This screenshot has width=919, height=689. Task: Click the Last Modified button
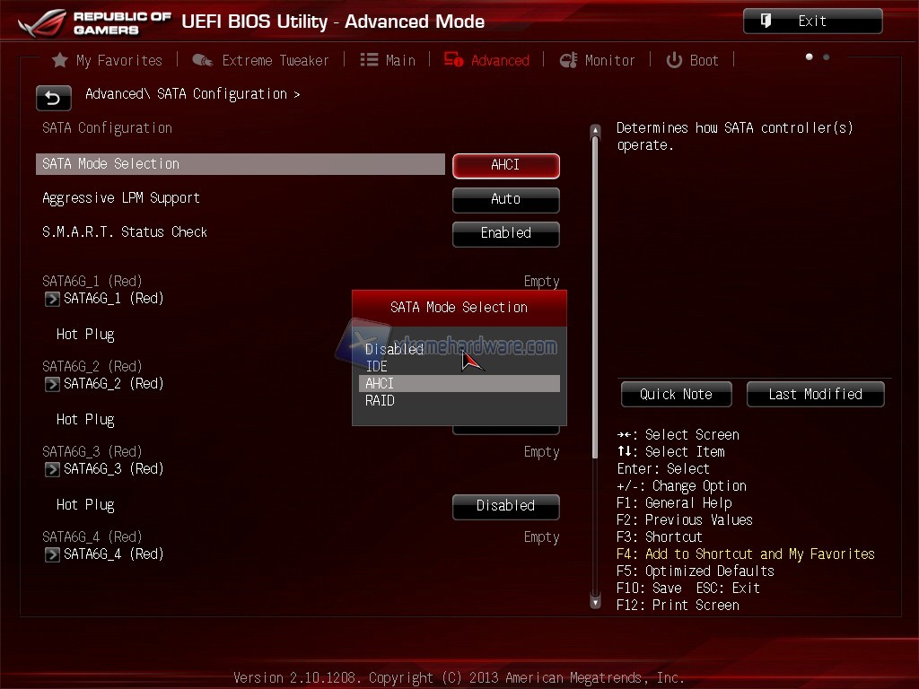pyautogui.click(x=815, y=394)
